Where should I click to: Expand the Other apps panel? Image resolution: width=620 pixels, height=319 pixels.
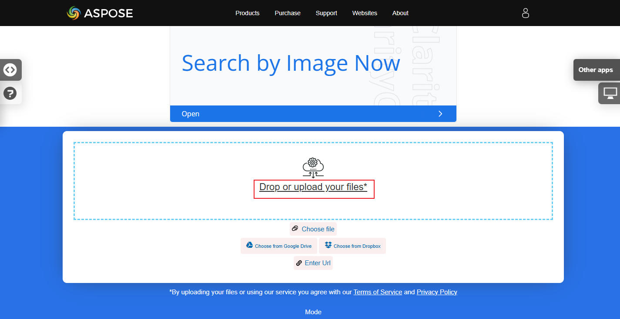tap(596, 70)
